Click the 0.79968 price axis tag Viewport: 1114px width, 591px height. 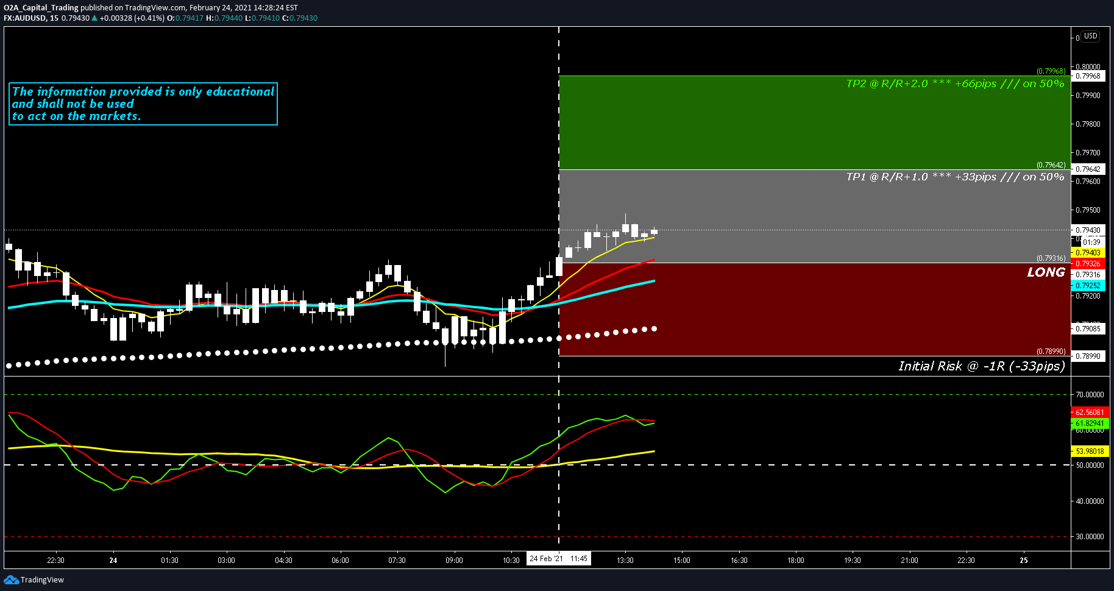(1088, 76)
